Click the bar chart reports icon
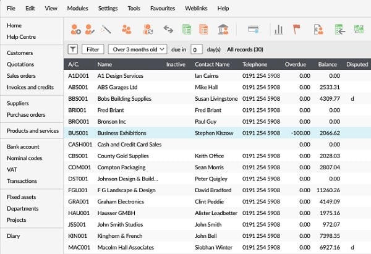 point(278,30)
